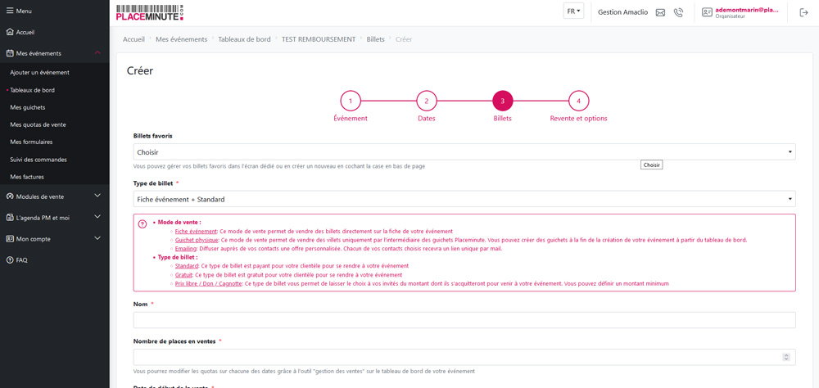Click the help question mark icon
819x388 pixels.
143,223
